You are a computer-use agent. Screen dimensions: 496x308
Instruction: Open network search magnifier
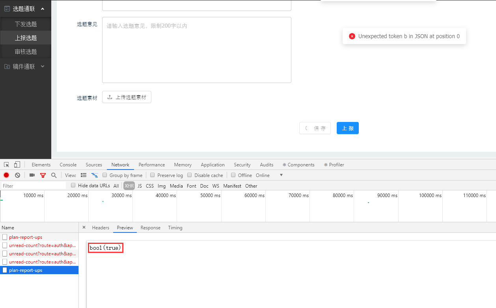click(x=54, y=175)
